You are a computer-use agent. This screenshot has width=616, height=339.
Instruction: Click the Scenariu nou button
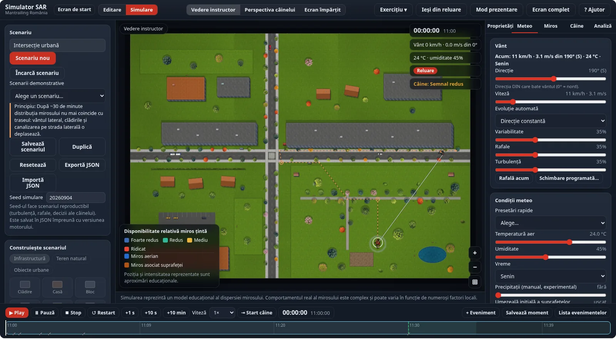tap(33, 58)
